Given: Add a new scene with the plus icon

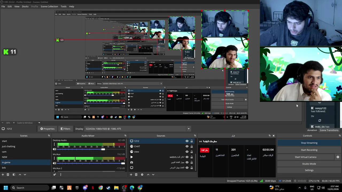Looking at the screenshot, I should 3,174.
